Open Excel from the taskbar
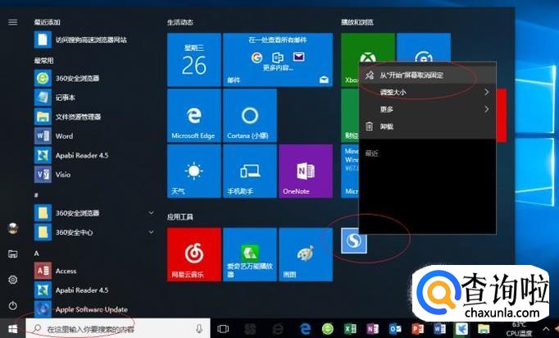559x338 pixels. pos(350,329)
